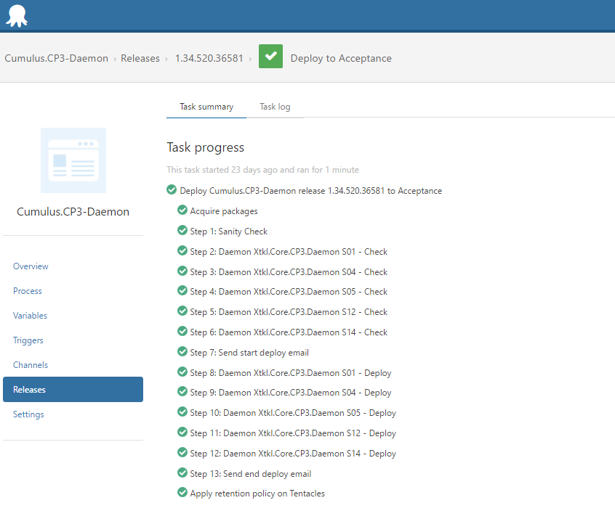The height and width of the screenshot is (532, 615).
Task: Open the Acquire packages step
Action: point(224,211)
